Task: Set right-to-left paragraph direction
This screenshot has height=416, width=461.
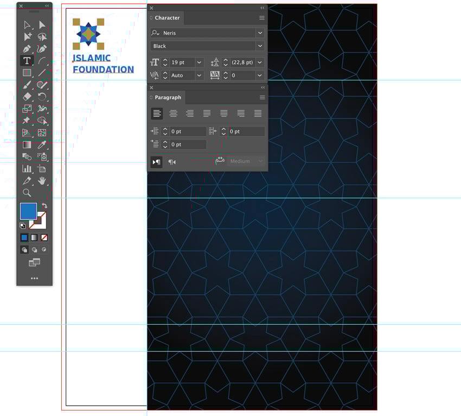Action: pyautogui.click(x=172, y=162)
